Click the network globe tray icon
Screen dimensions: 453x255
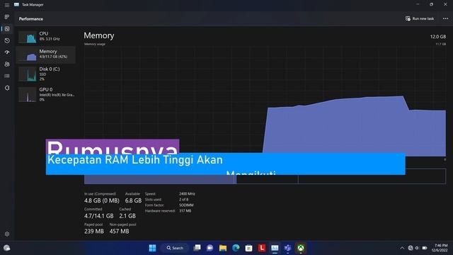click(411, 248)
